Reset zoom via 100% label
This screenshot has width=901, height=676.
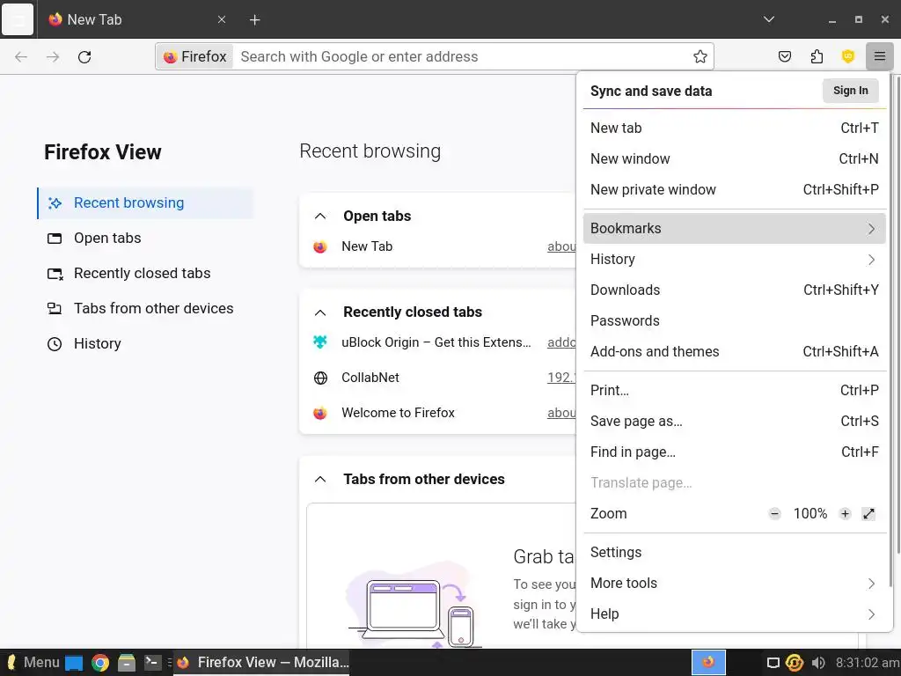(x=810, y=514)
